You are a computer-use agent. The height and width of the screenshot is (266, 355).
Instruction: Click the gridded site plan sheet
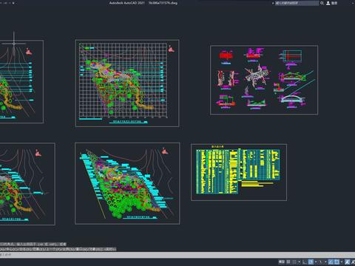(127, 83)
